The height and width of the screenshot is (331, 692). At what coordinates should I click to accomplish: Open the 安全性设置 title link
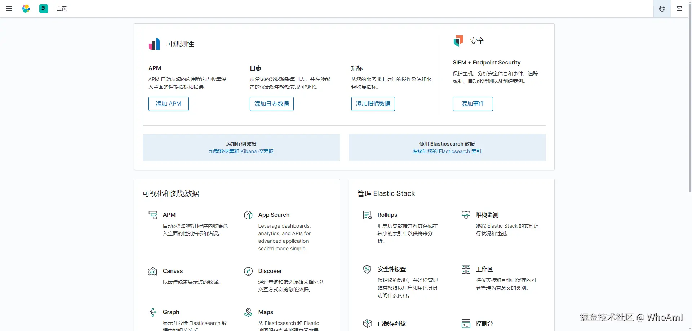[392, 269]
